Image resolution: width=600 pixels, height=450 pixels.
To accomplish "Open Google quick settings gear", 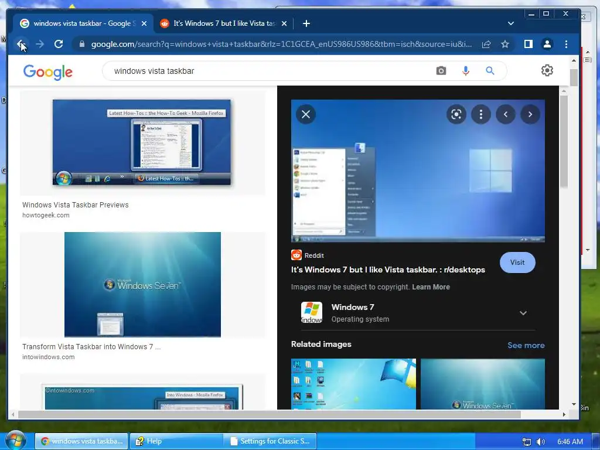I will [x=547, y=70].
